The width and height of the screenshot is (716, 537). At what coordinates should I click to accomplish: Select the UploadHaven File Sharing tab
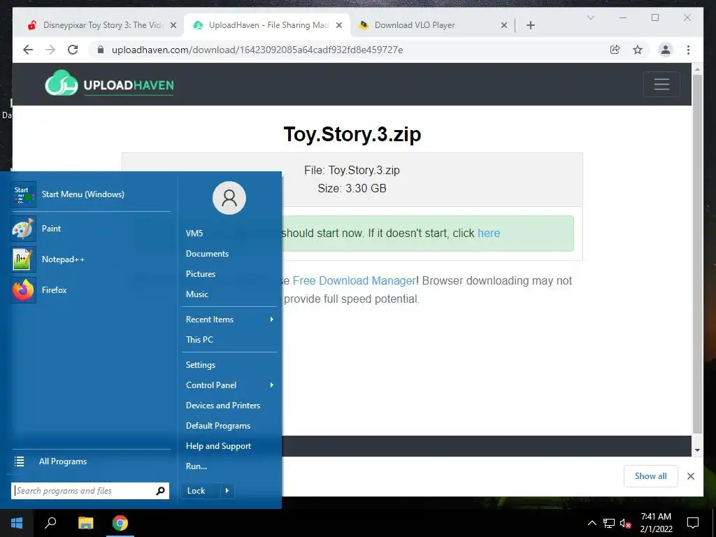(267, 25)
